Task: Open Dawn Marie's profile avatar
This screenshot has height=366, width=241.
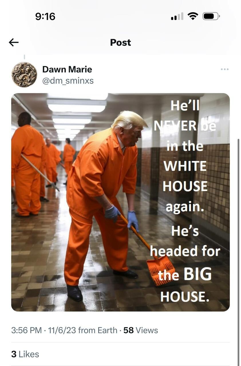Action: click(x=24, y=75)
